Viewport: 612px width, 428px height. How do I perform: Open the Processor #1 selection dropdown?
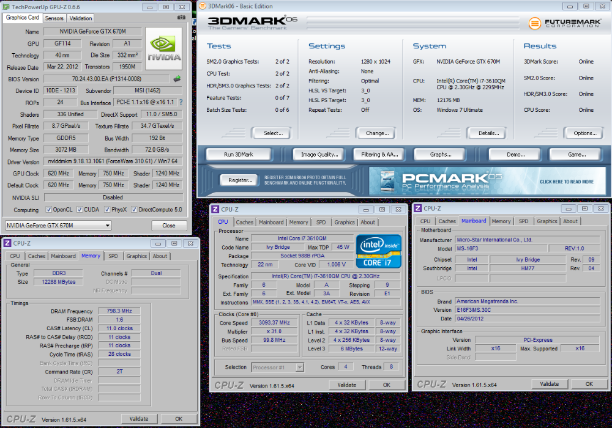(x=277, y=367)
